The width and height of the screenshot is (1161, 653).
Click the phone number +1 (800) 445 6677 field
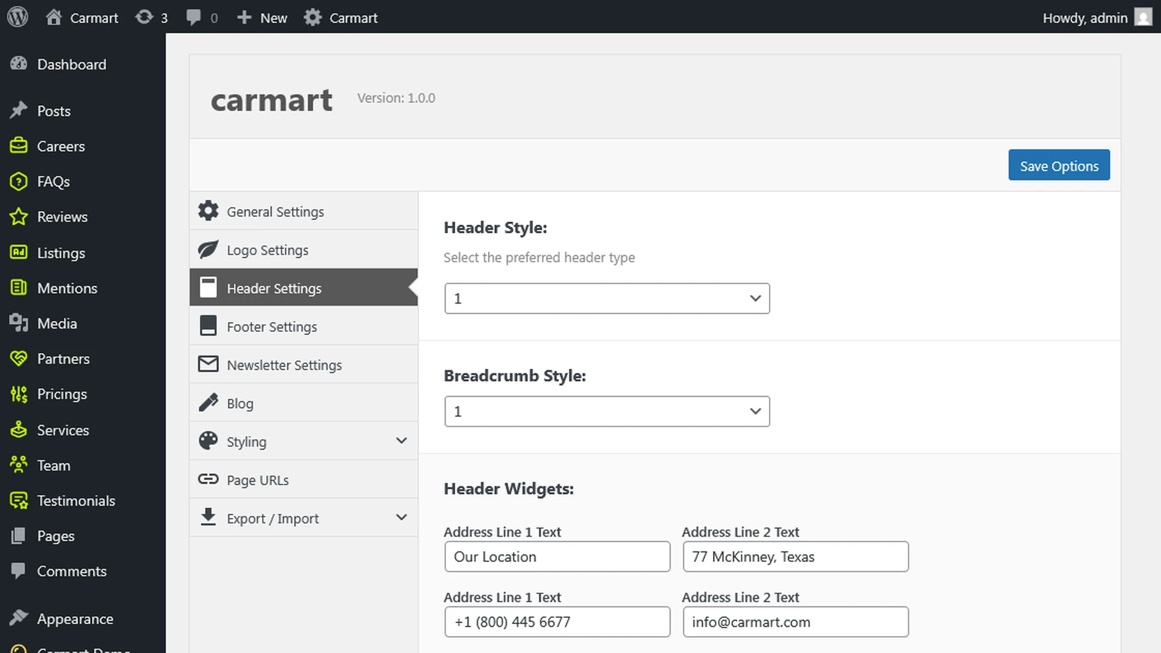(x=558, y=622)
